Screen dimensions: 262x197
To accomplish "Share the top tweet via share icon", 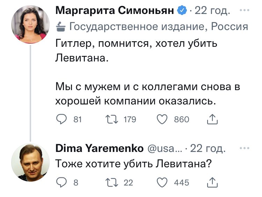I will [212, 119].
